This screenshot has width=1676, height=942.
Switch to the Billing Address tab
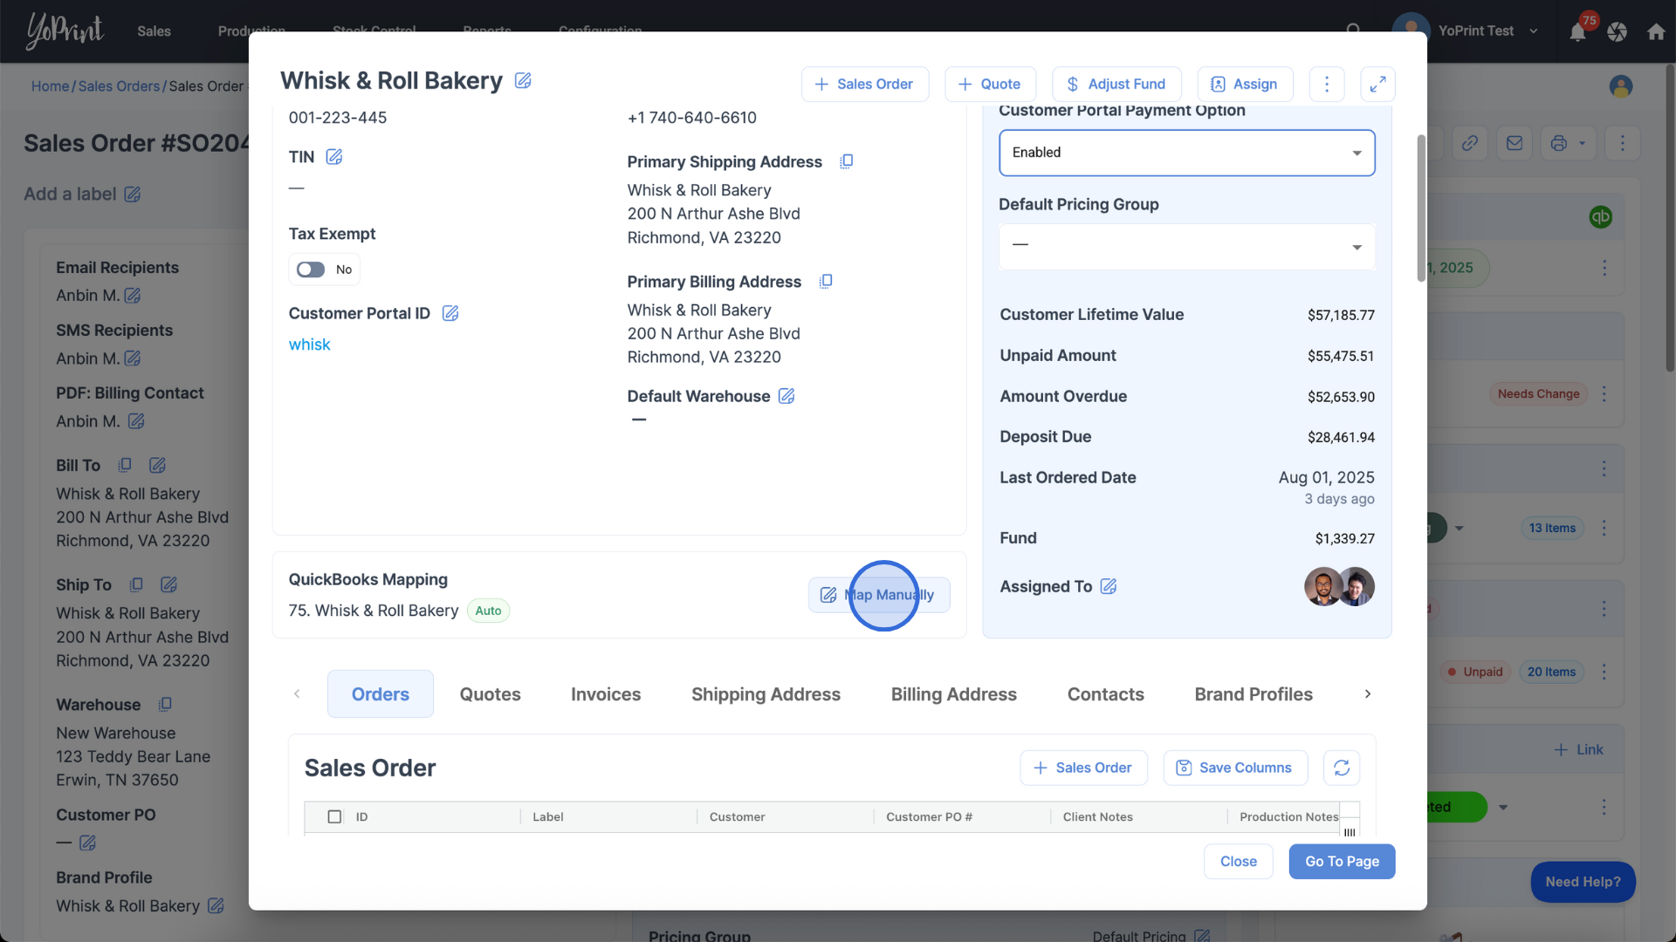(x=954, y=694)
